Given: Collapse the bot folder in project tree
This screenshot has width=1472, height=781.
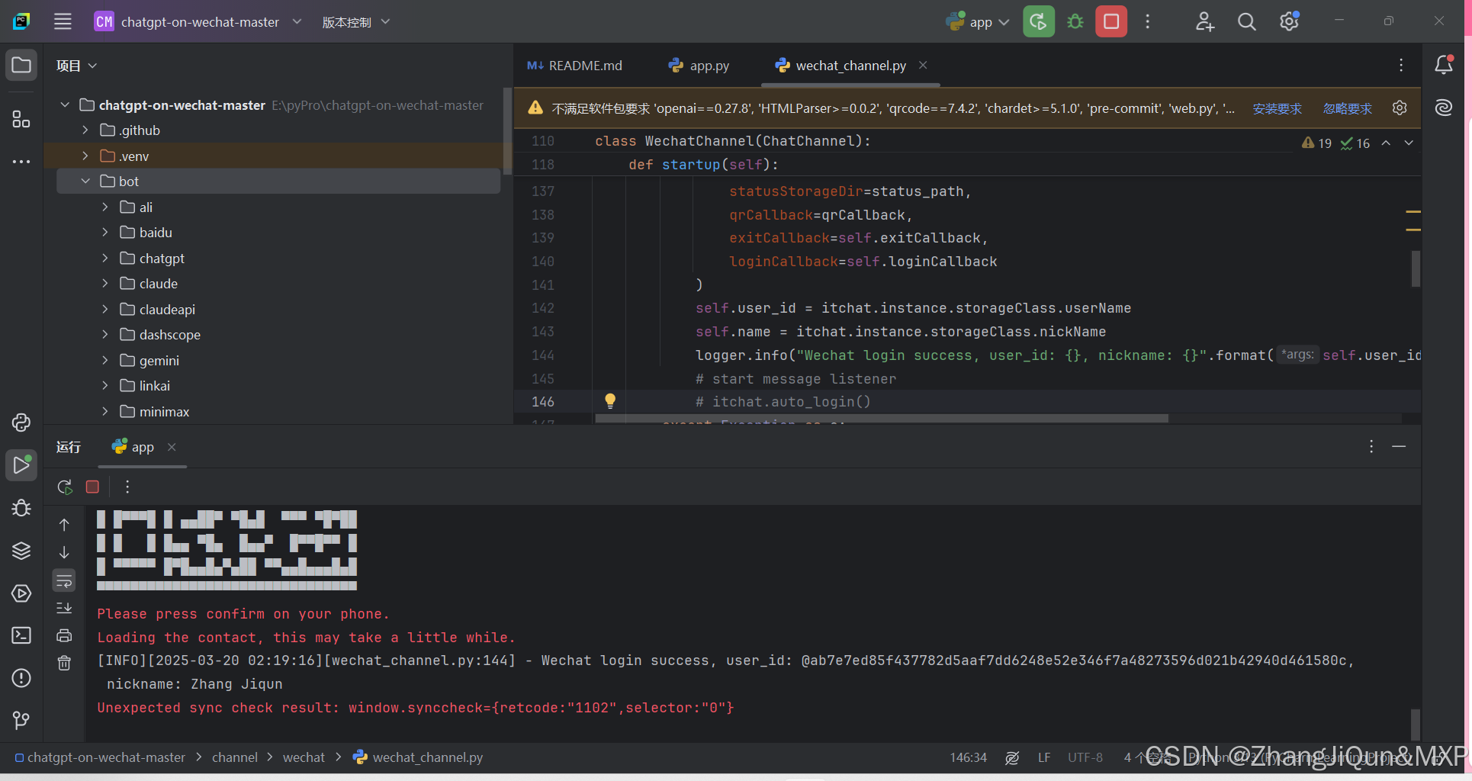Looking at the screenshot, I should [x=85, y=181].
